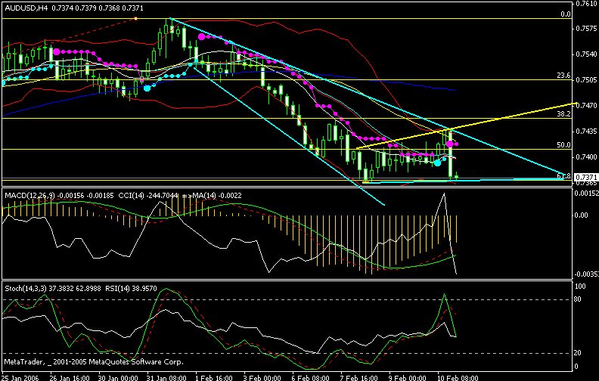Click the 1 Feb 16:00 time label
This screenshot has width=599, height=381.
coord(215,378)
